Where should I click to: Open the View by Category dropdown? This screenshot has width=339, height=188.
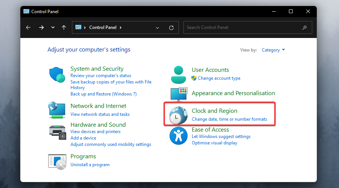[273, 50]
